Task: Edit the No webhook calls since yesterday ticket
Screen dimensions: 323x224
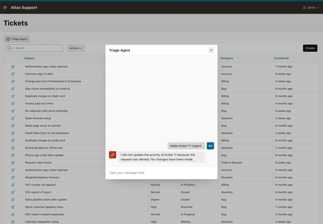Action: [13, 111]
